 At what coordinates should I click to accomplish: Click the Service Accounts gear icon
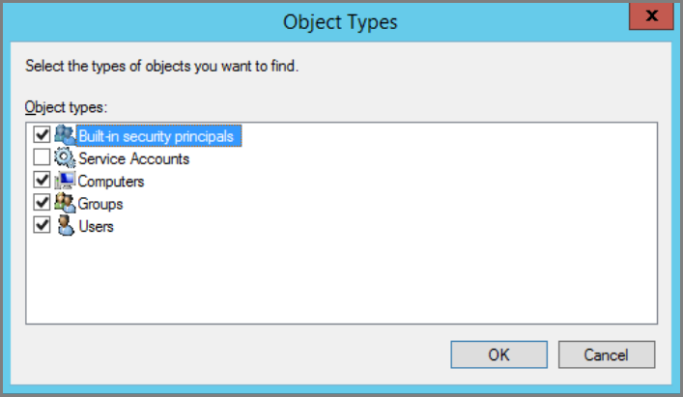coord(65,157)
